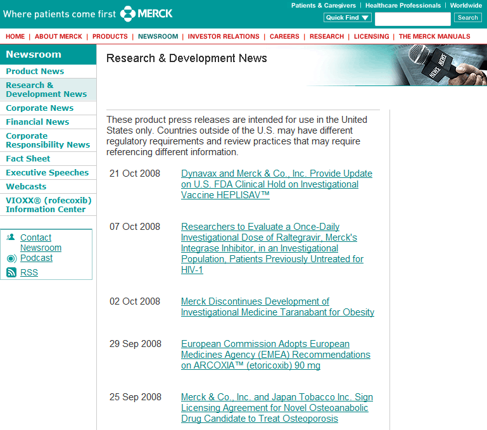Open the Worldwide link
Viewport: 487px width, 430px height.
tap(466, 5)
